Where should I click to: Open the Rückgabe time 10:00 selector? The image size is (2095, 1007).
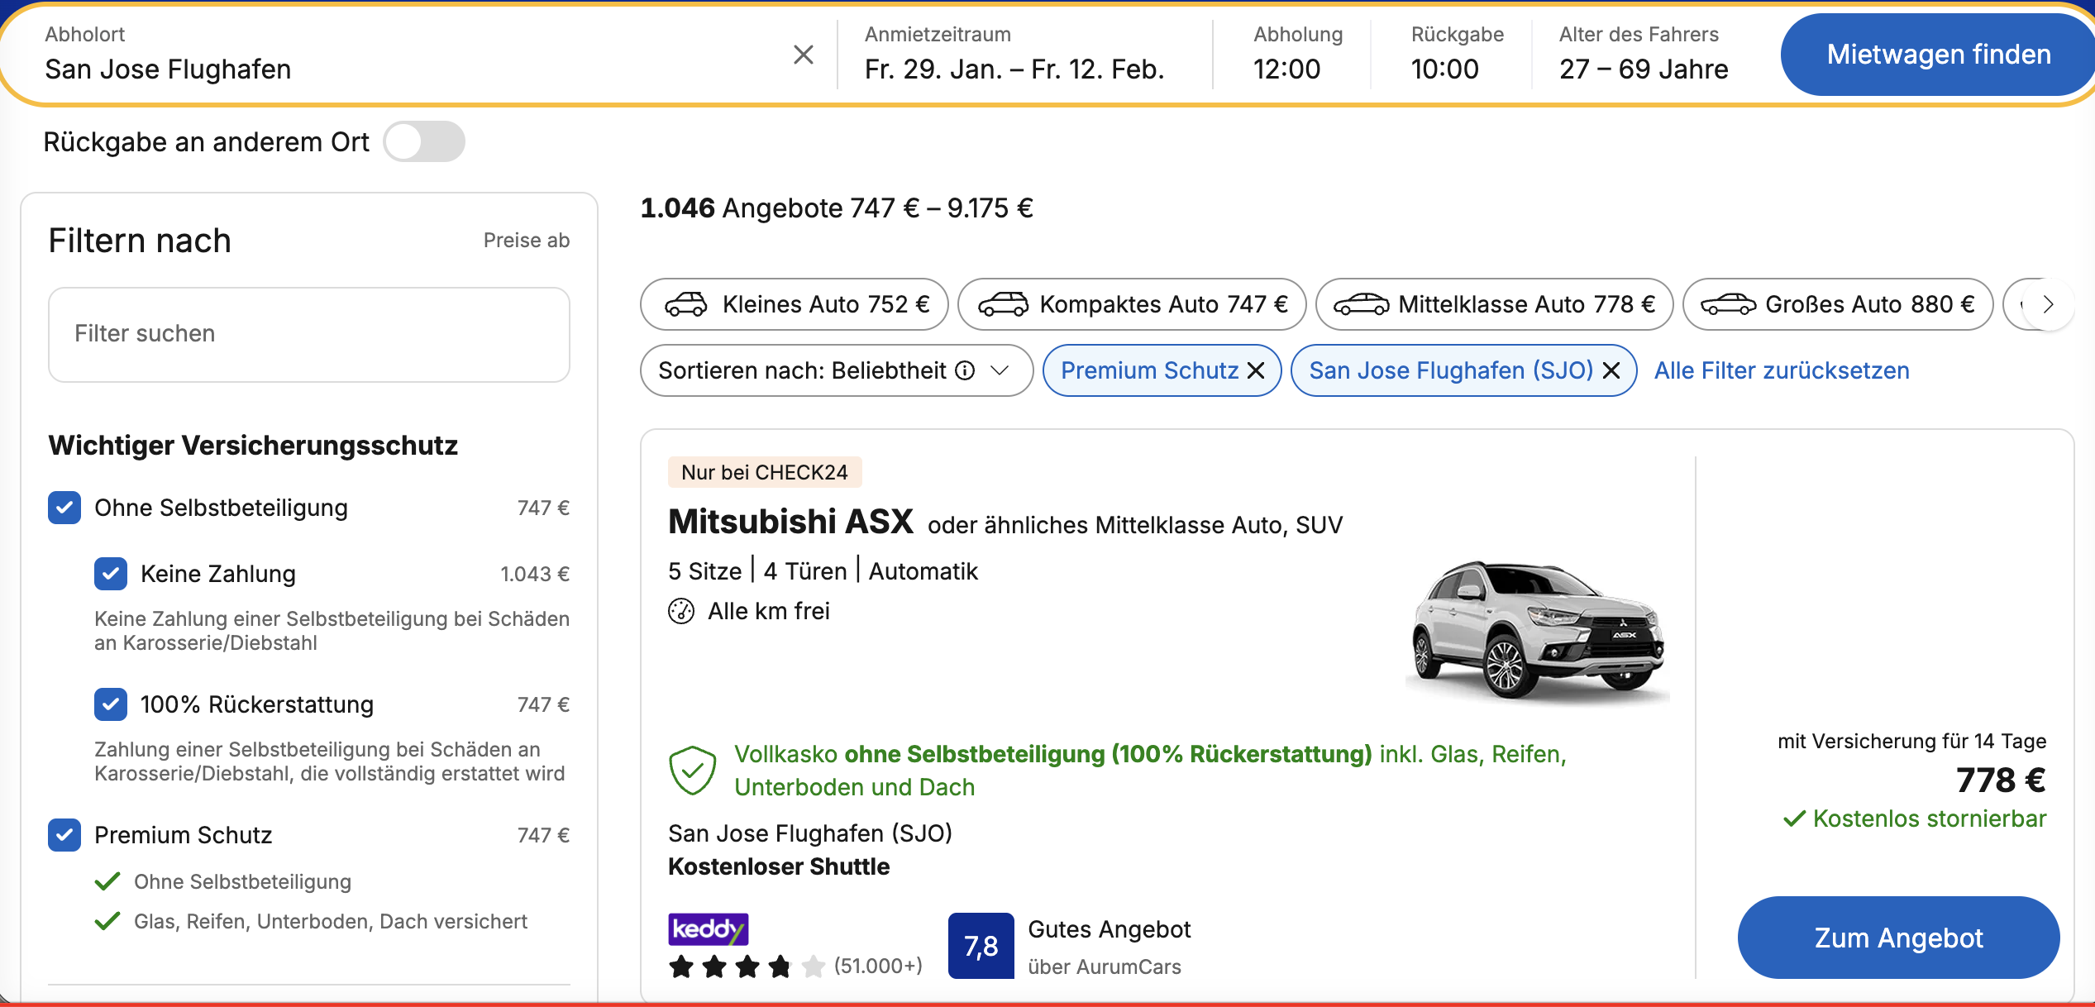pyautogui.click(x=1457, y=55)
